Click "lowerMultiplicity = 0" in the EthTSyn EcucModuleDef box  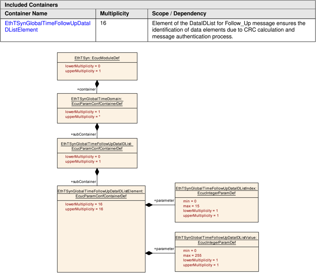[82, 66]
